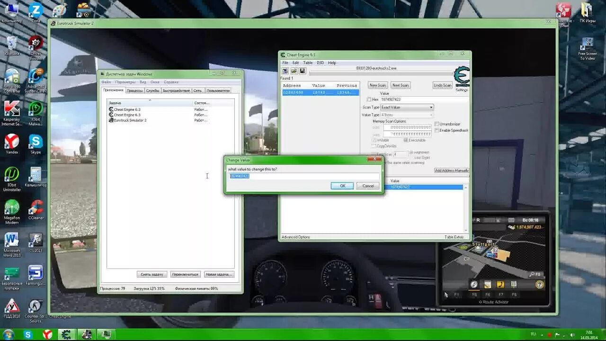The image size is (606, 341).
Task: Open Параметры menu in Task Manager
Action: (x=125, y=82)
